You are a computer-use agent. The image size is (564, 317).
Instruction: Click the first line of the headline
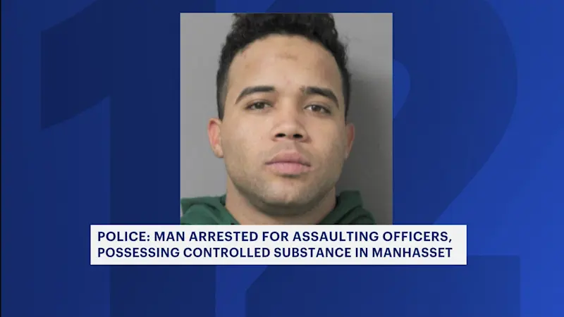pyautogui.click(x=274, y=237)
